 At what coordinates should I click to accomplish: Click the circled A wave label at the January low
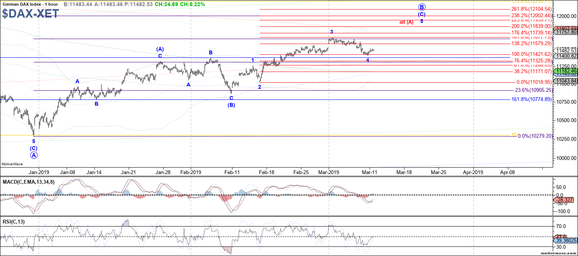pyautogui.click(x=34, y=155)
